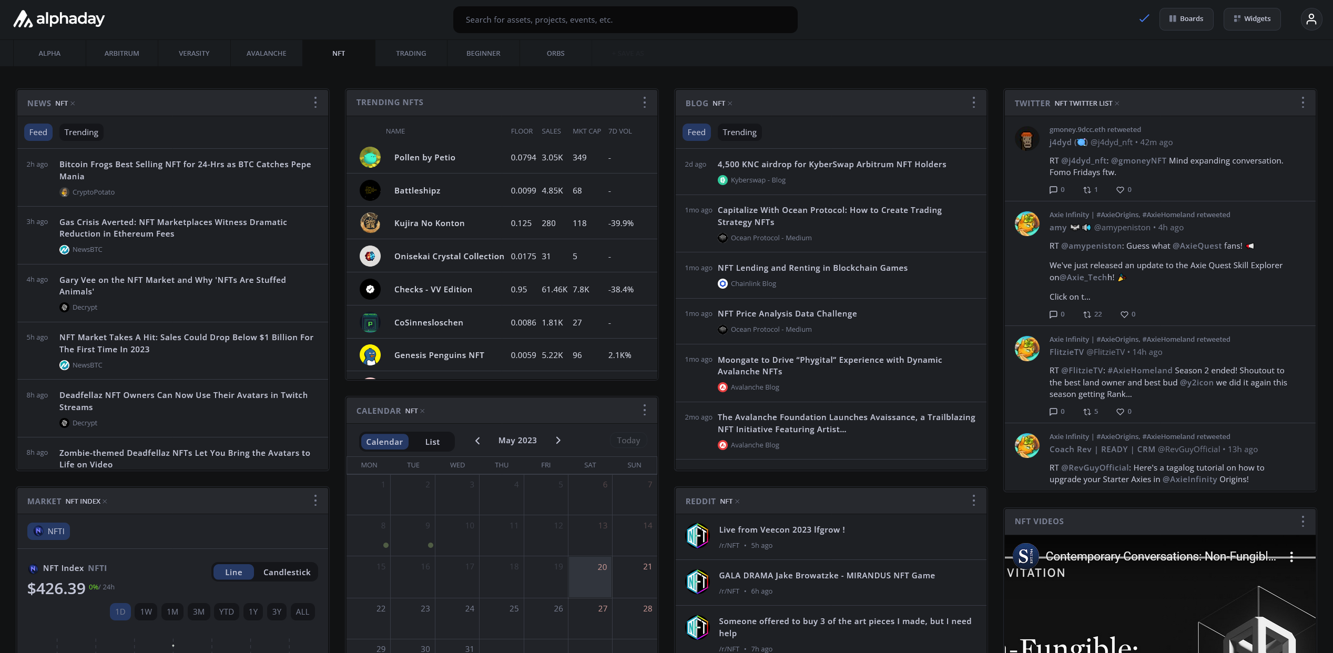Set chart range to ALL
The image size is (1333, 653).
tap(302, 611)
